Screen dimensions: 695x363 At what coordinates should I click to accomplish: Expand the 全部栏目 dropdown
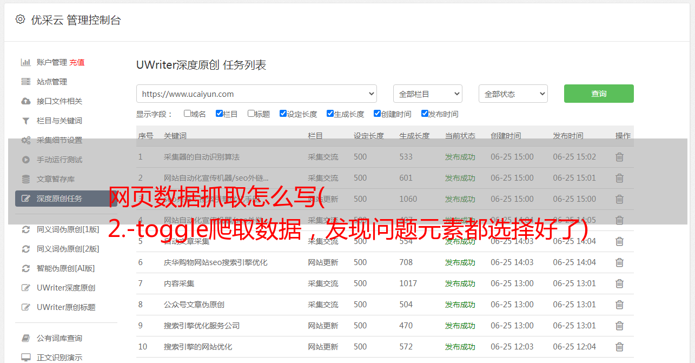428,94
